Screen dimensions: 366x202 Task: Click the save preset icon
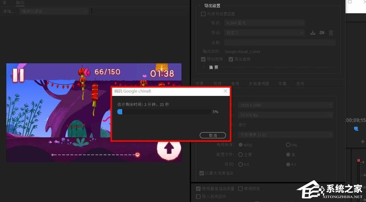(x=313, y=33)
